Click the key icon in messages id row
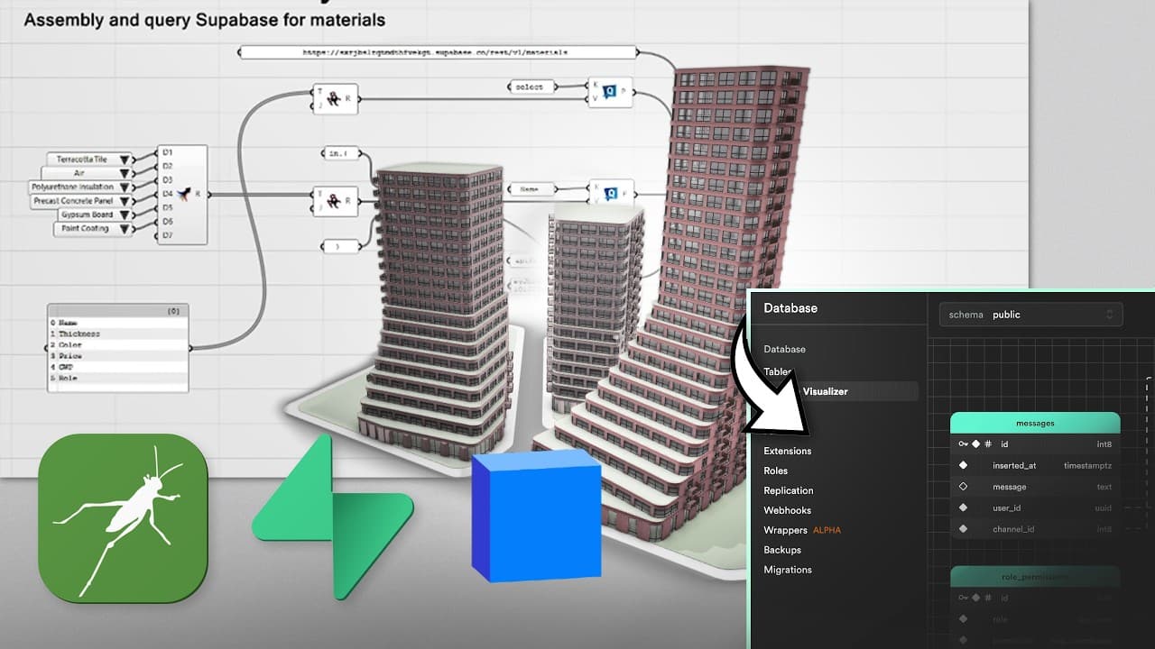The height and width of the screenshot is (649, 1155). tap(964, 443)
